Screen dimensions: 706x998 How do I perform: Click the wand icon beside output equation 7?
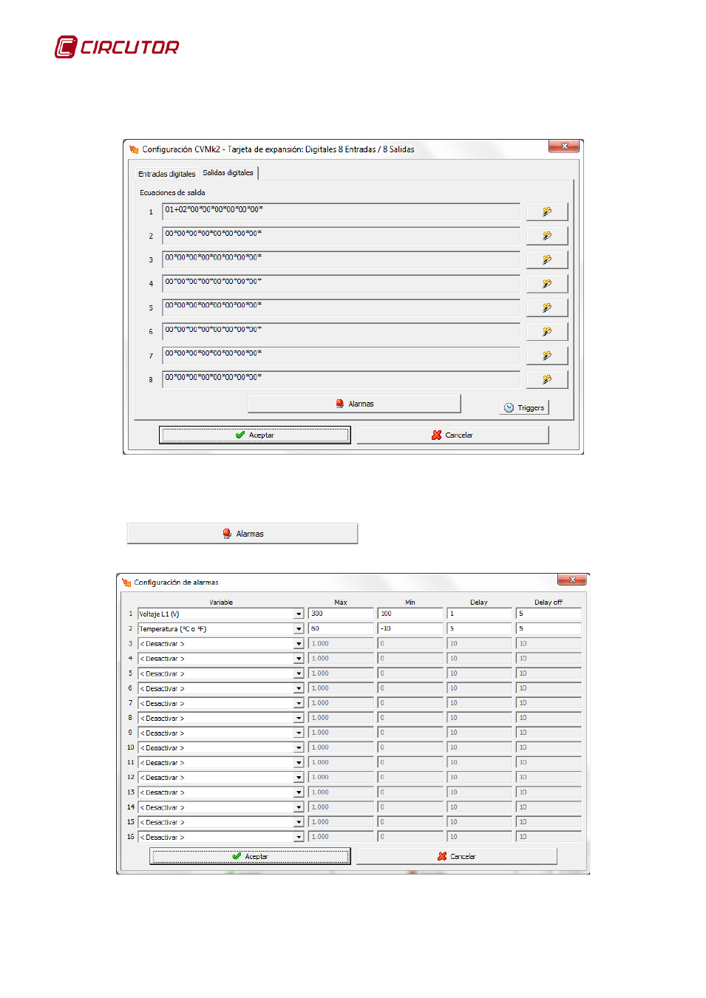pyautogui.click(x=547, y=356)
